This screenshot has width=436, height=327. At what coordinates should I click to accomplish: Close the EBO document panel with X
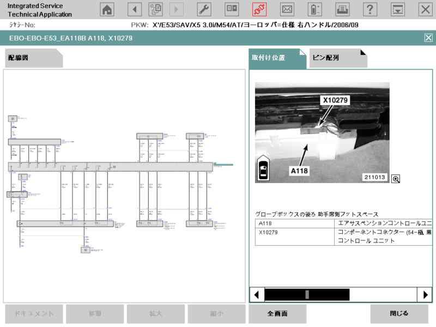pyautogui.click(x=428, y=38)
